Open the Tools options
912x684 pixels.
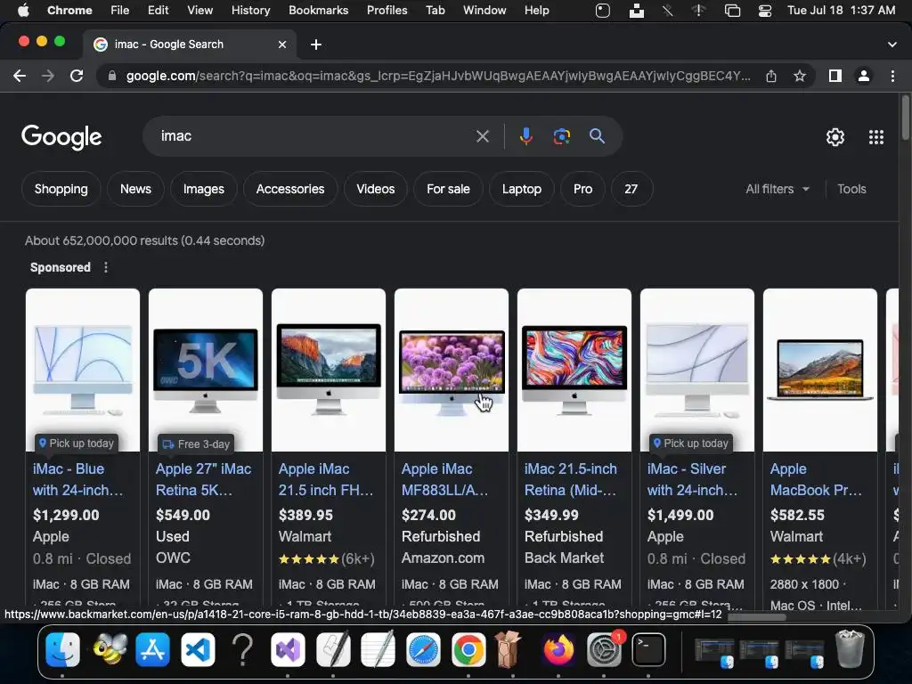coord(851,189)
